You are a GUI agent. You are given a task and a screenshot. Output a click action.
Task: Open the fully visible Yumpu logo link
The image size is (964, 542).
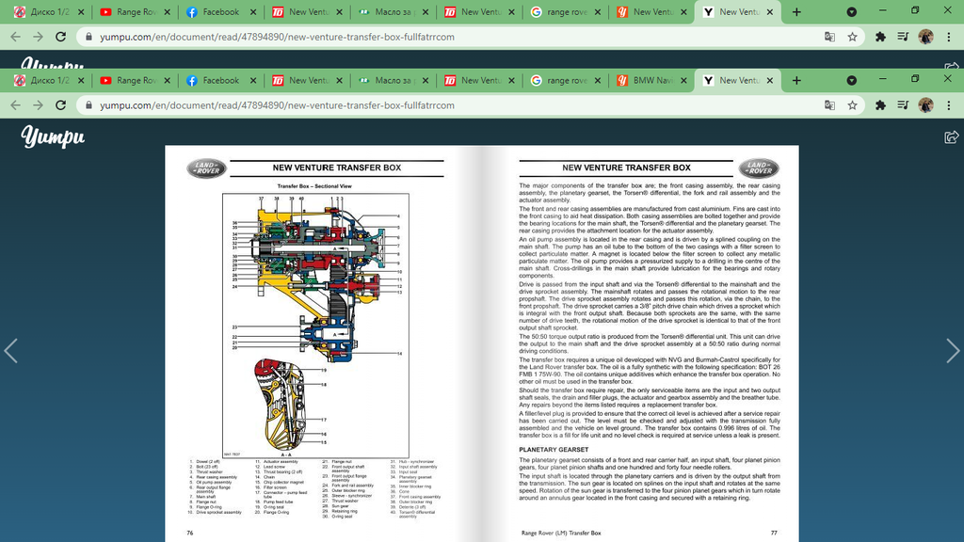(x=54, y=137)
